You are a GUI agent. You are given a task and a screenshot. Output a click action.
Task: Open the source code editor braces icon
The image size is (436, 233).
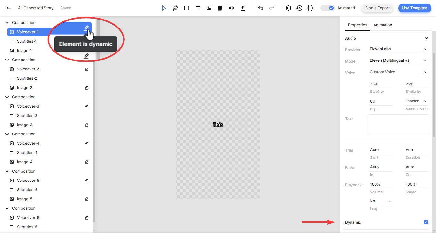tap(310, 8)
